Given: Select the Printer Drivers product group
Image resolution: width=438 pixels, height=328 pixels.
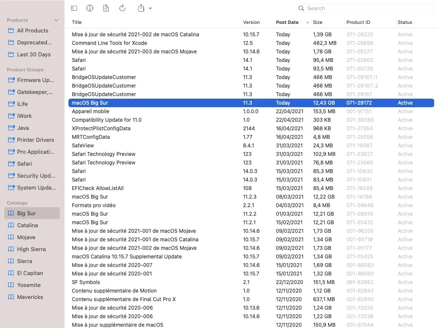Looking at the screenshot, I should [x=36, y=140].
